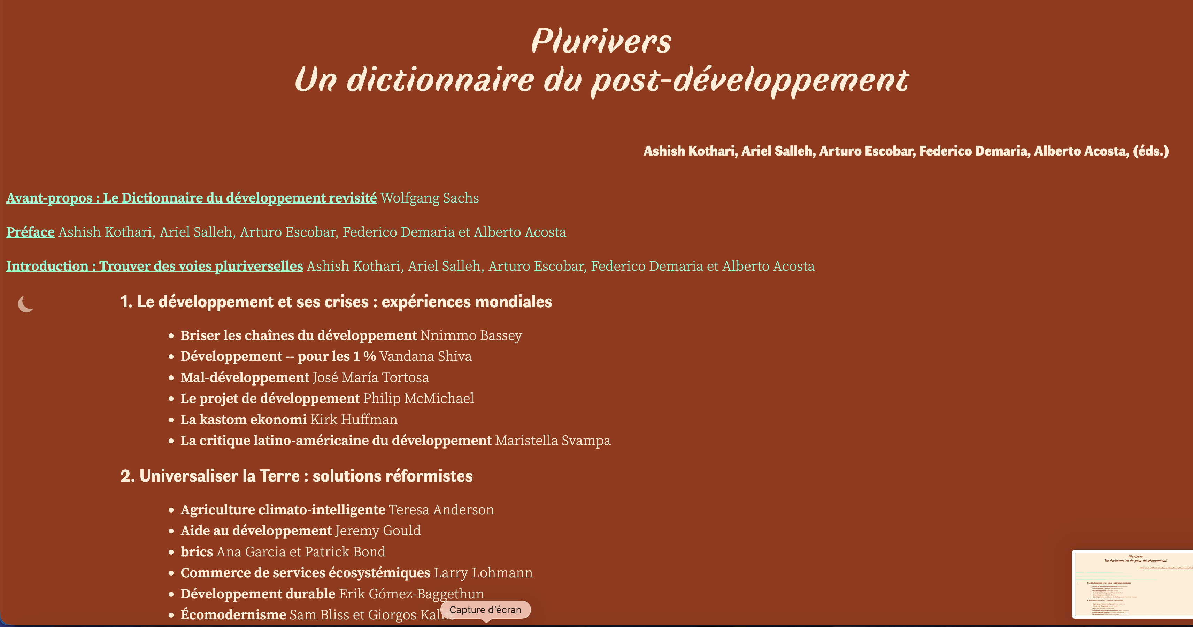Click La critique latino-américaine du développement
This screenshot has width=1193, height=627.
click(336, 441)
